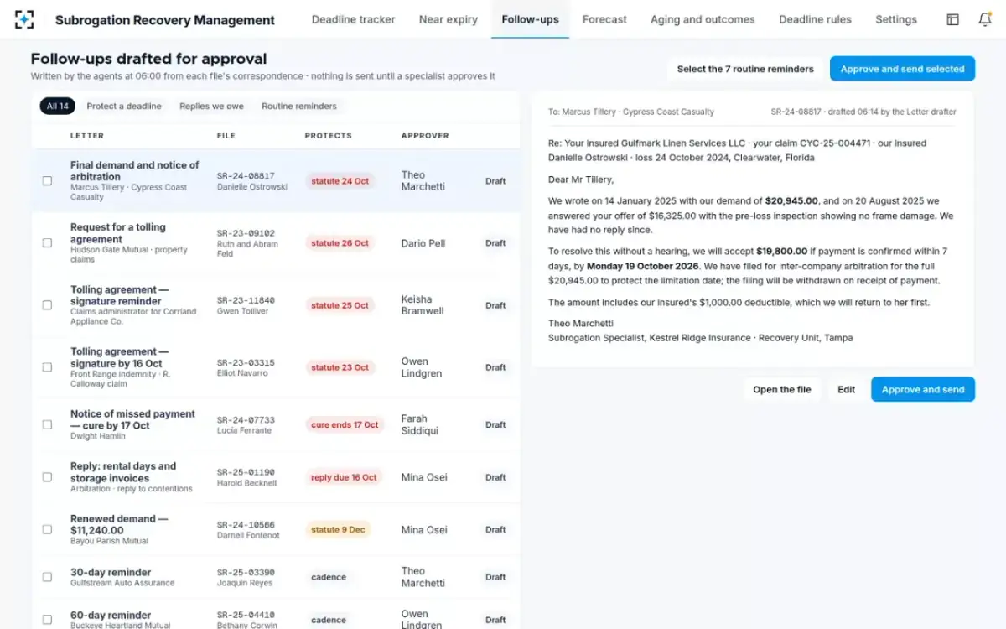Screen dimensions: 1006x629
Task: Click Approve and send selected
Action: pyautogui.click(x=902, y=69)
